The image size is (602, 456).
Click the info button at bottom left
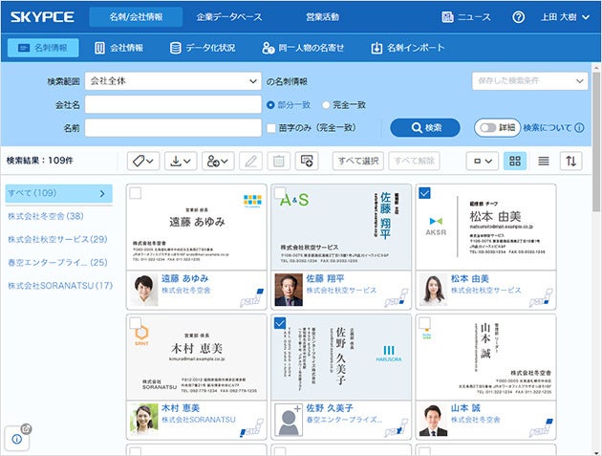[x=17, y=439]
